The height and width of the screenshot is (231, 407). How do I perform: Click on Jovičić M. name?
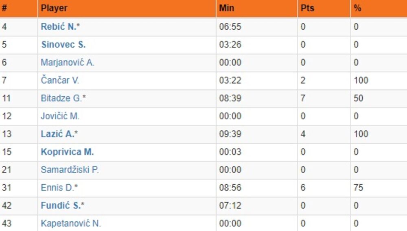pyautogui.click(x=60, y=116)
